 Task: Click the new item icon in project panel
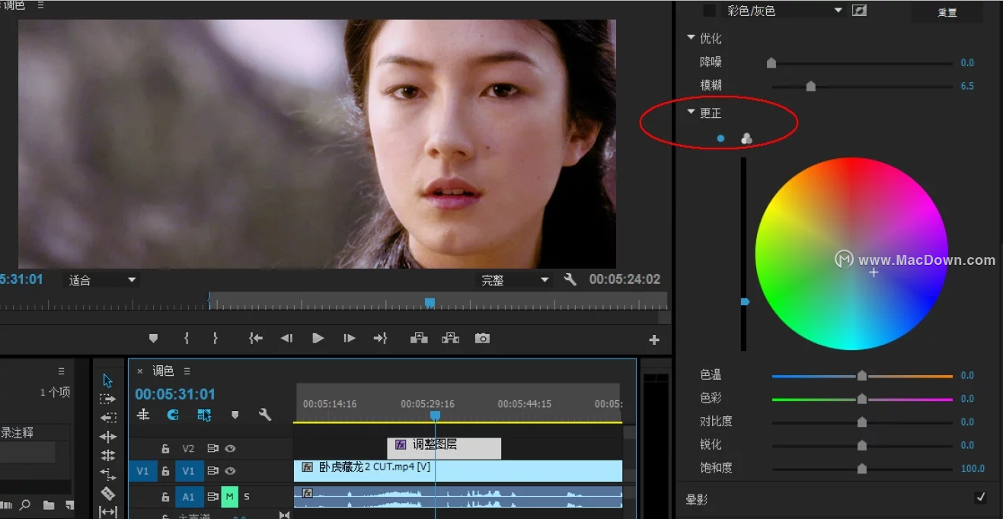coord(69,505)
